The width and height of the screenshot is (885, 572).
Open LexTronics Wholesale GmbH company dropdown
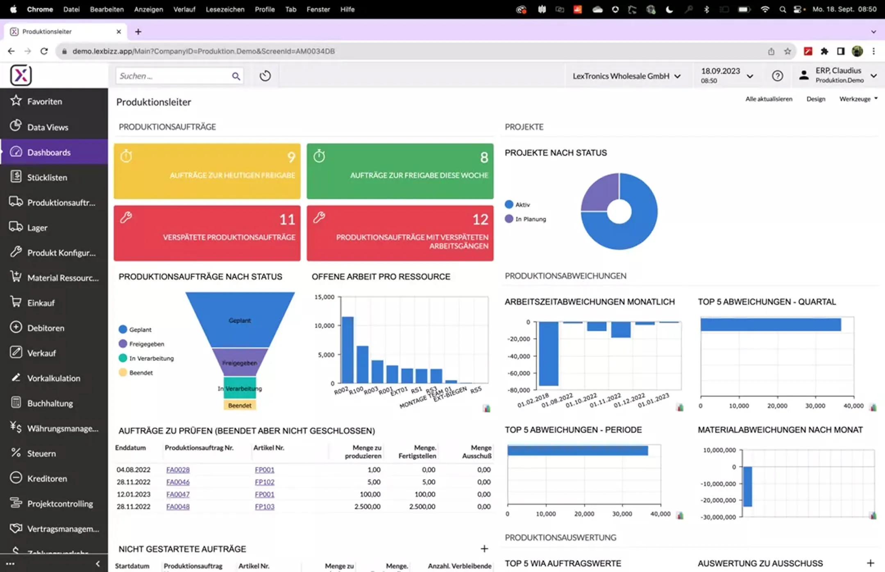tap(626, 76)
